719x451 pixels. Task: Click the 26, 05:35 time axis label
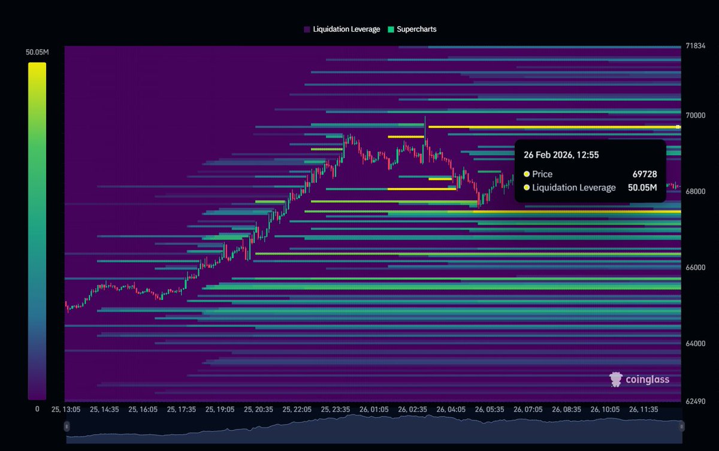[x=490, y=410]
